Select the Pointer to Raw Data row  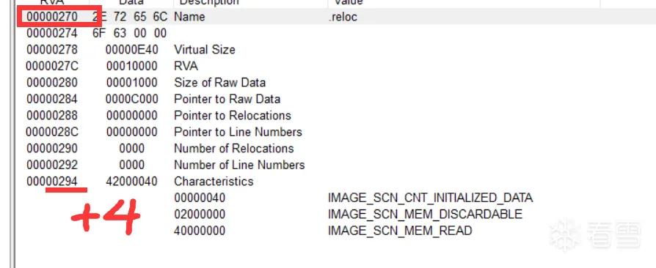coord(335,99)
